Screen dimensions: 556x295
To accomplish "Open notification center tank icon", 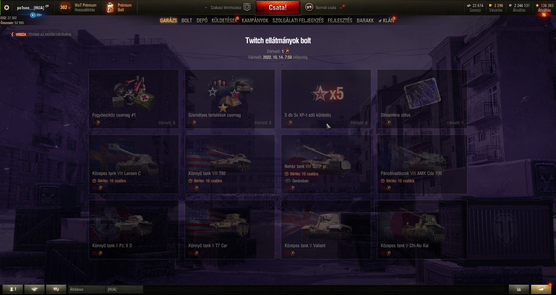I will (x=541, y=289).
